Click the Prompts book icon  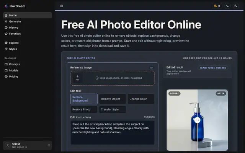coord(6,64)
